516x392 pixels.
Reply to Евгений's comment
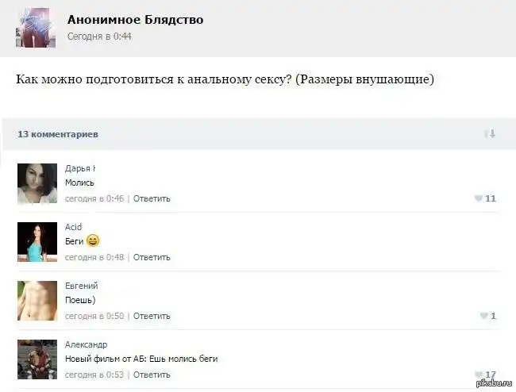coord(152,316)
